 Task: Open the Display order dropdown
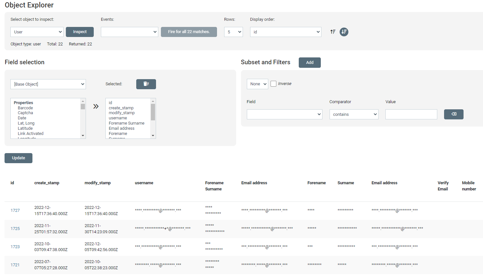285,32
